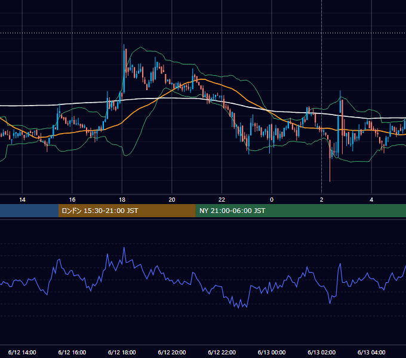Click hour label 0 on price chart axis
406x358 pixels.
click(272, 200)
